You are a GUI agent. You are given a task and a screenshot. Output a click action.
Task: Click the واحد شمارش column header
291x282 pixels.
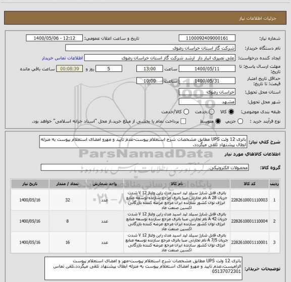coord(105,184)
